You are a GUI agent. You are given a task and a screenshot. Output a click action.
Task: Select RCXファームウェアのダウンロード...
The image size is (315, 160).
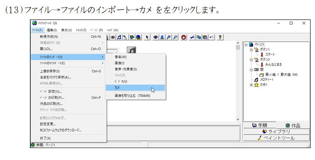pyautogui.click(x=68, y=130)
